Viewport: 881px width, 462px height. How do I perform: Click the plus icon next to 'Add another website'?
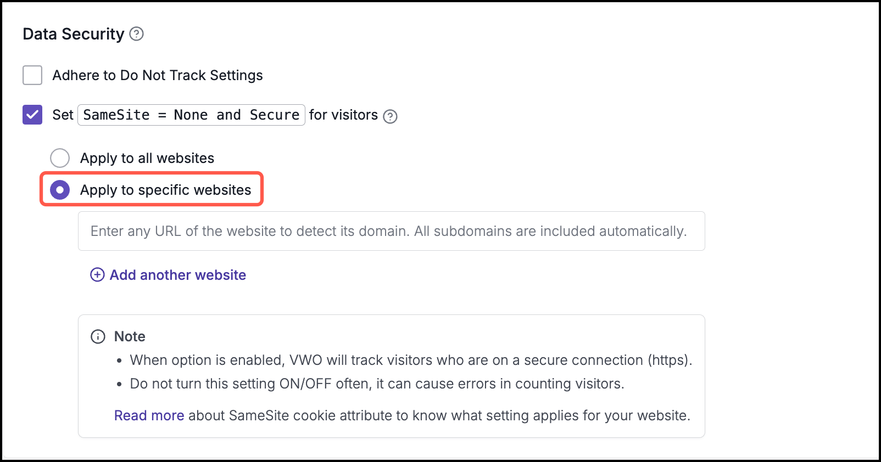pyautogui.click(x=97, y=274)
